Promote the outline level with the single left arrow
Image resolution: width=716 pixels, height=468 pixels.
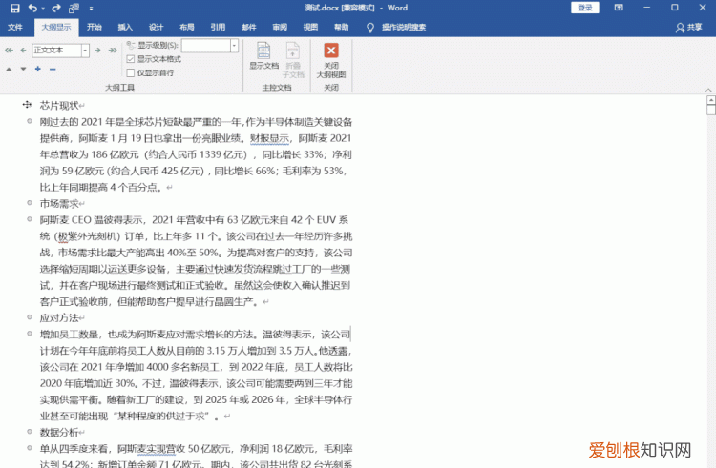point(23,51)
